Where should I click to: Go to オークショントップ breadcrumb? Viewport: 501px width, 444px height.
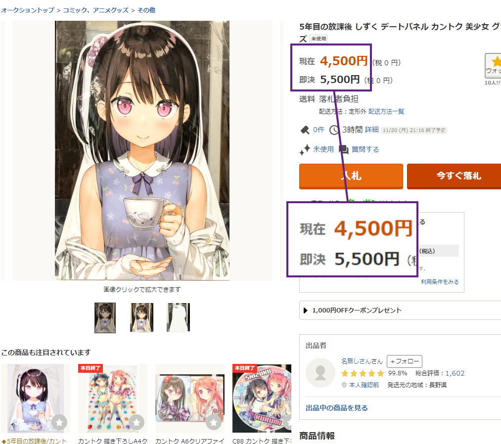click(28, 10)
